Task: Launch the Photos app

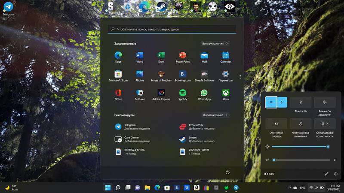Action: 139,76
